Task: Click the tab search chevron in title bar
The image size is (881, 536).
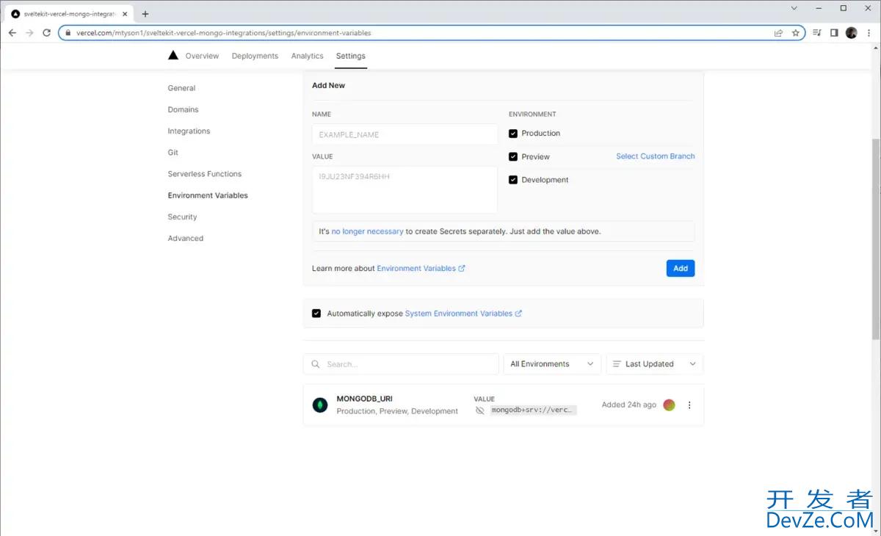Action: (x=794, y=8)
